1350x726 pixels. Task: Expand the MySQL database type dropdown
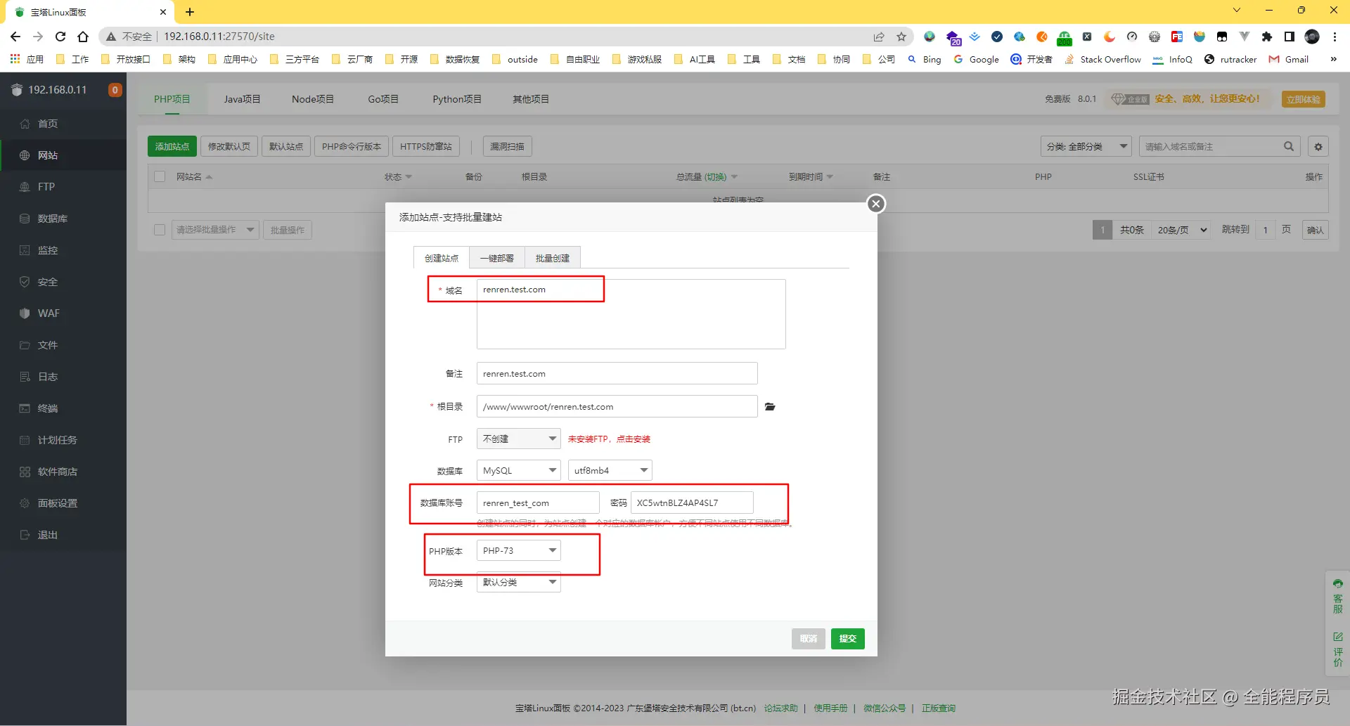coord(519,470)
